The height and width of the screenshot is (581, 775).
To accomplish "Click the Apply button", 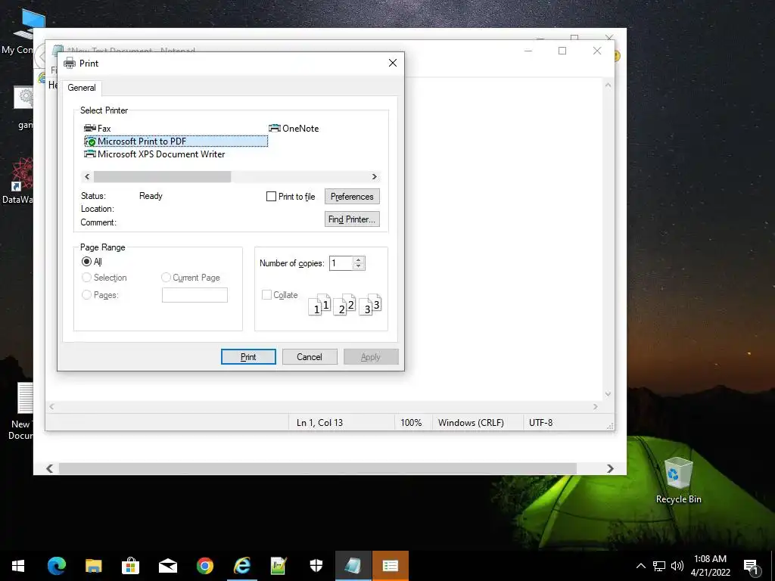I will 371,357.
